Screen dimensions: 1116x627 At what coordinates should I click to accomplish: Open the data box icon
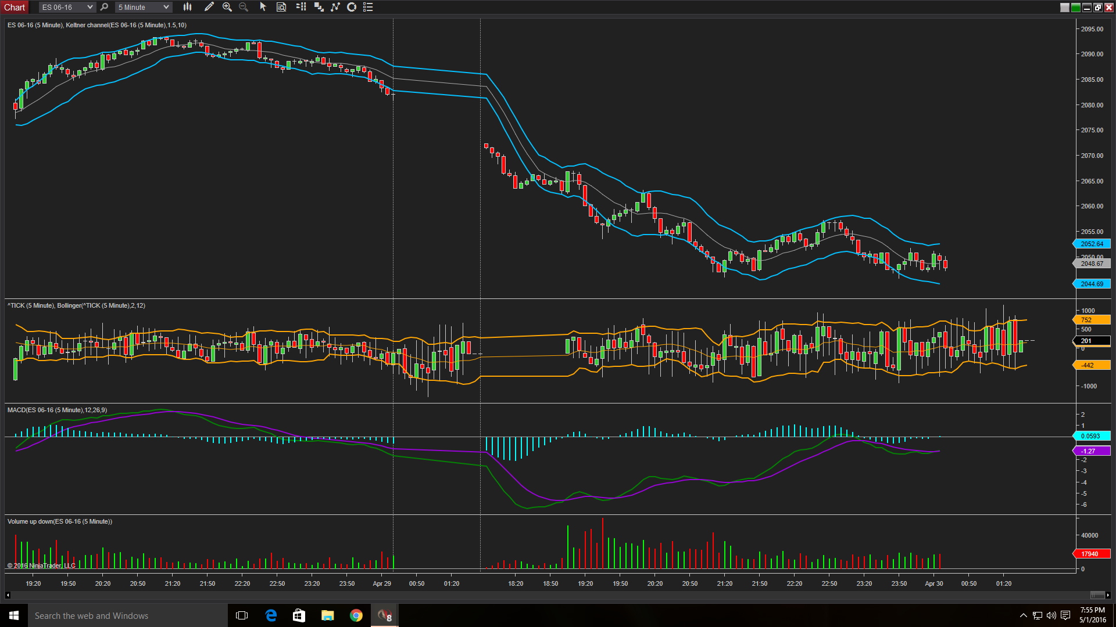click(281, 7)
